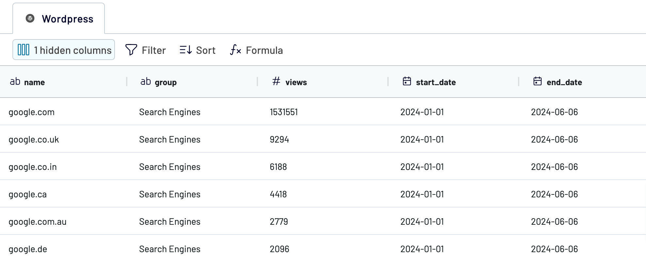Viewport: 646px width, 259px height.
Task: Click the WordPress logo icon in tab
Action: (30, 18)
